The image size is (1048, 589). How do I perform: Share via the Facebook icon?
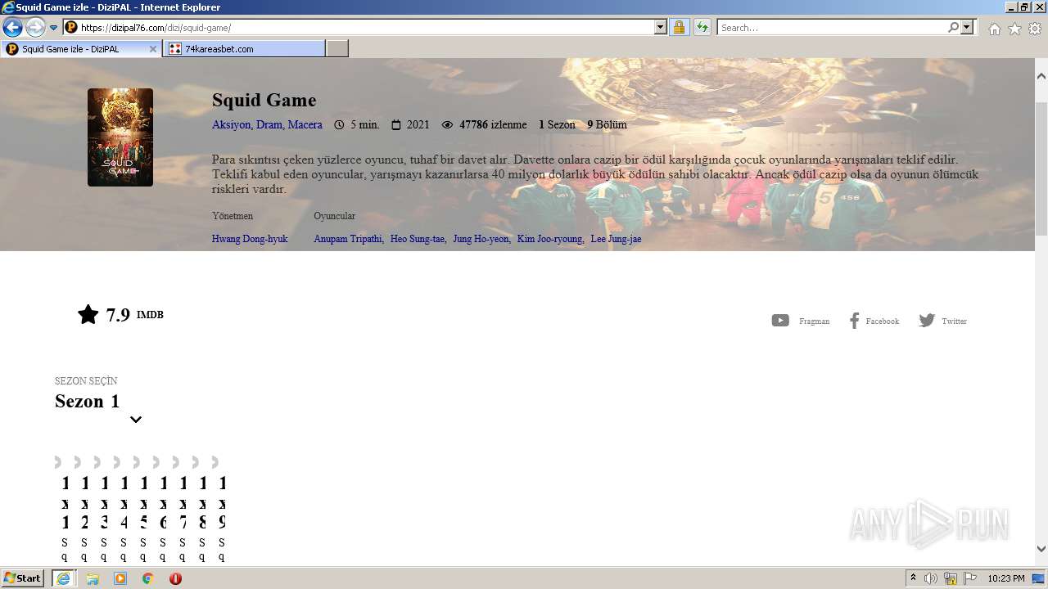(854, 321)
